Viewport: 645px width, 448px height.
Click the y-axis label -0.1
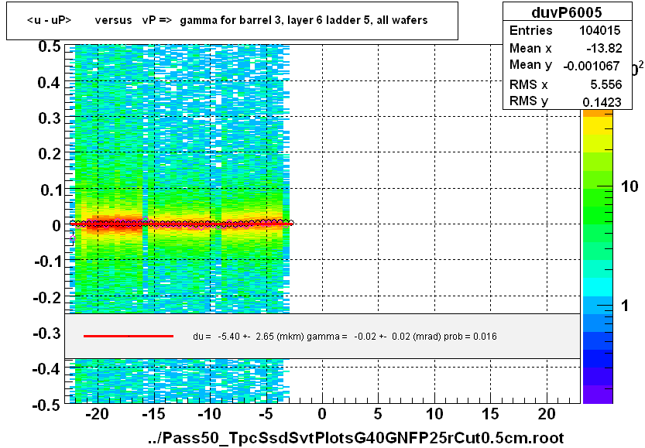pos(47,262)
